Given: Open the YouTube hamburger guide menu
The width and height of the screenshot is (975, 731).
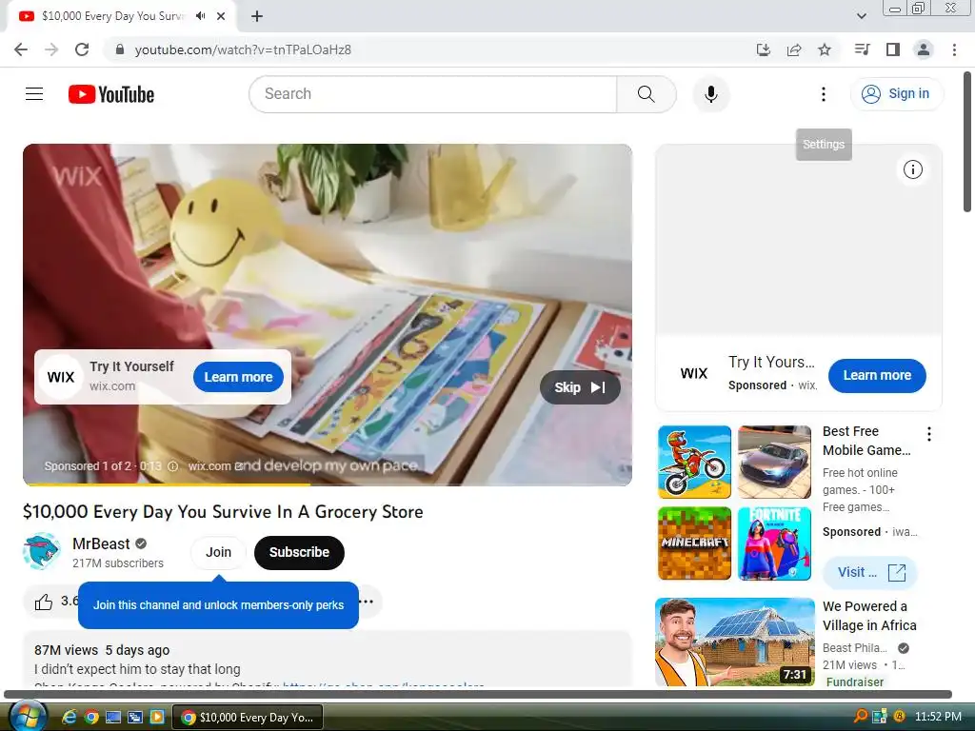Looking at the screenshot, I should tap(34, 94).
